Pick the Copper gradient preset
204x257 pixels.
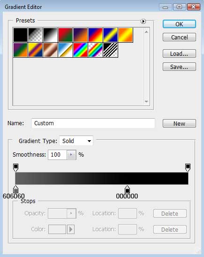51,50
